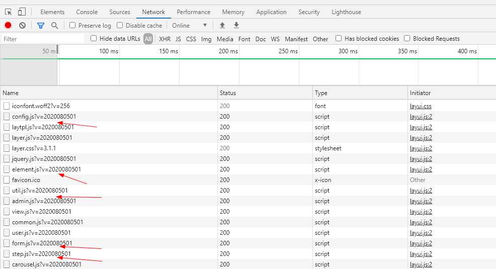Screen dimensions: 496x269
Task: Select the user.js?v=2020080501 request
Action: 41,233
